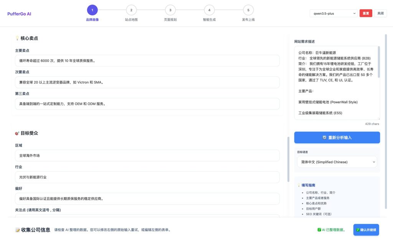Image resolution: width=393 pixels, height=242 pixels.
Task: Open the 目标语言 language dropdown
Action: (337, 162)
